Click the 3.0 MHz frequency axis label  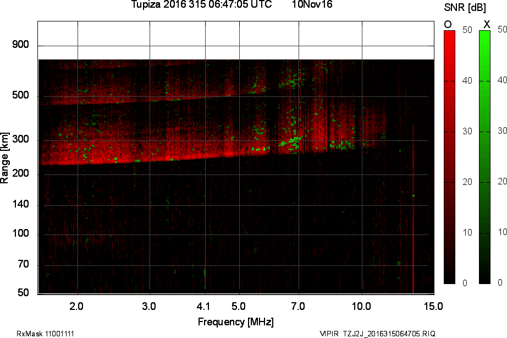[x=148, y=306]
